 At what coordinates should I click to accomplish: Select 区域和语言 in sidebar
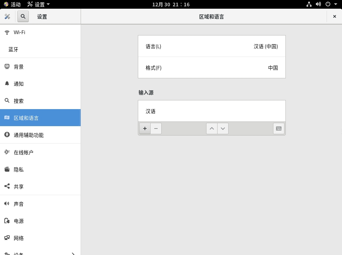[x=40, y=118]
